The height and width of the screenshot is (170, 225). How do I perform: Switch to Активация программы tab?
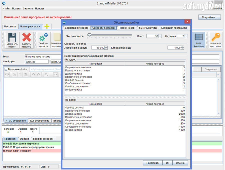point(174,28)
